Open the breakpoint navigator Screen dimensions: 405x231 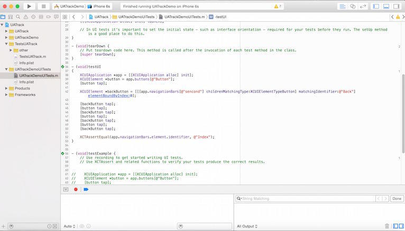click(x=48, y=17)
